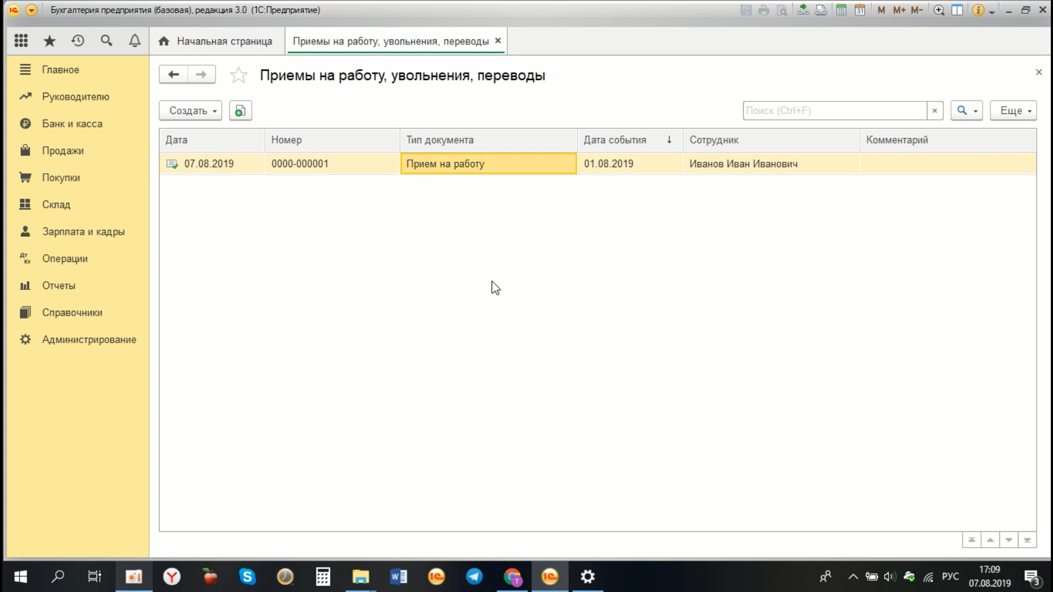The image size is (1053, 592).
Task: Click the clear search field X button
Action: (935, 111)
